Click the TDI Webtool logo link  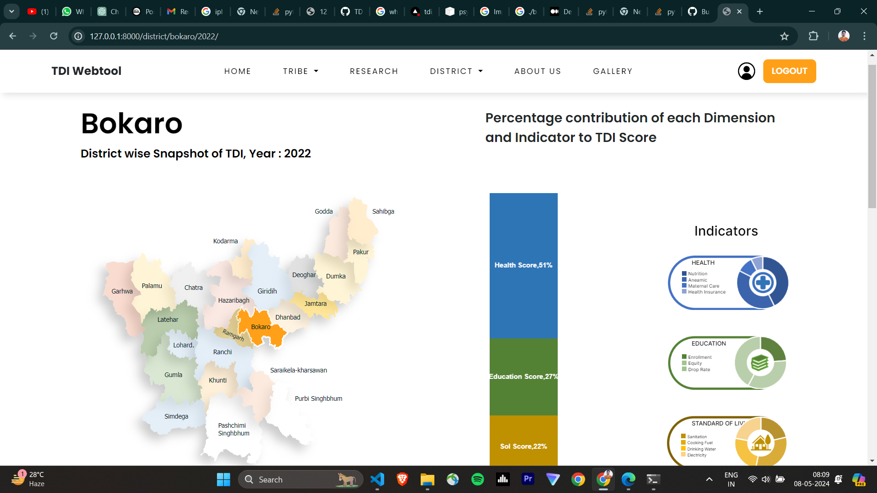[86, 71]
